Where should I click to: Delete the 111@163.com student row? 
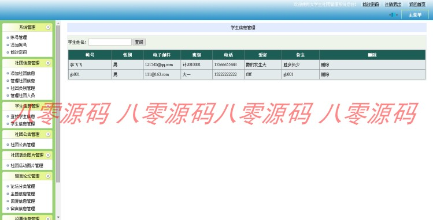325,74
